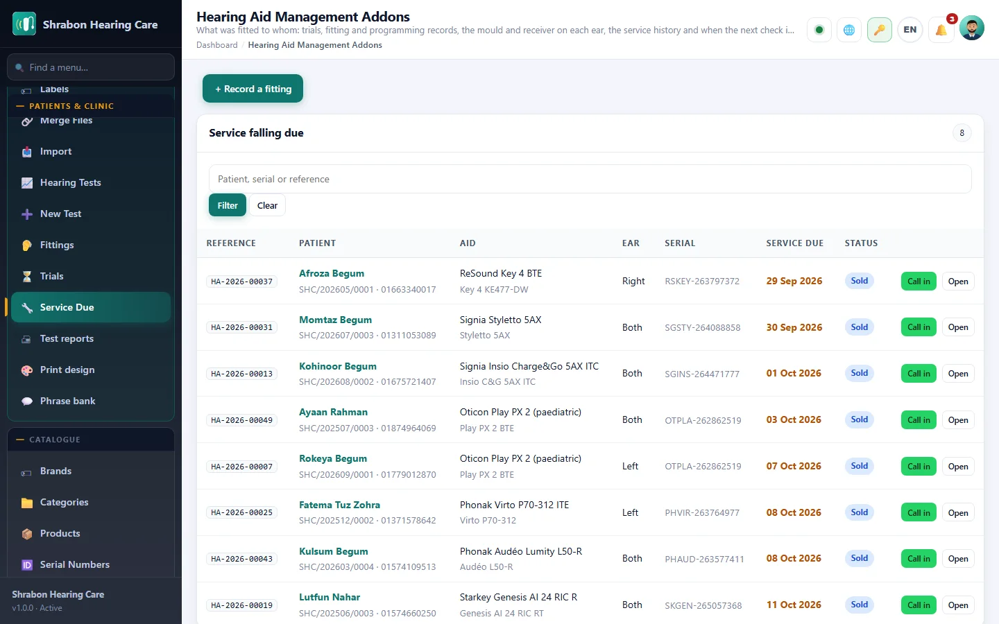999x624 pixels.
Task: Open patient link Ayaan Rahman
Action: [x=333, y=412]
